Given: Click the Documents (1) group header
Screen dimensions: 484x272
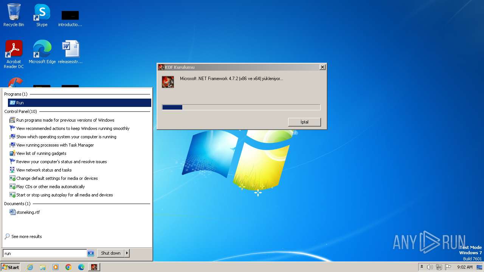Looking at the screenshot, I should tap(17, 204).
